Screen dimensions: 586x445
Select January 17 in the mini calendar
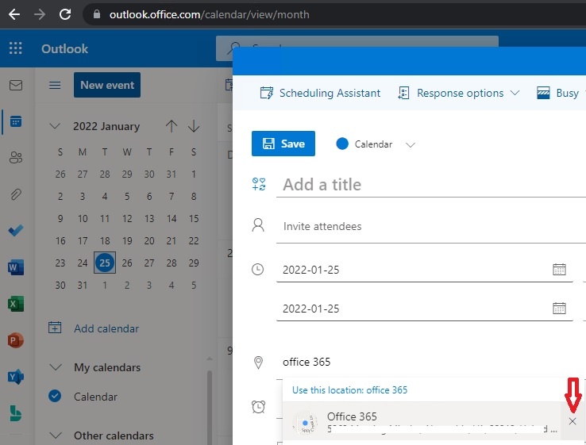click(x=83, y=241)
